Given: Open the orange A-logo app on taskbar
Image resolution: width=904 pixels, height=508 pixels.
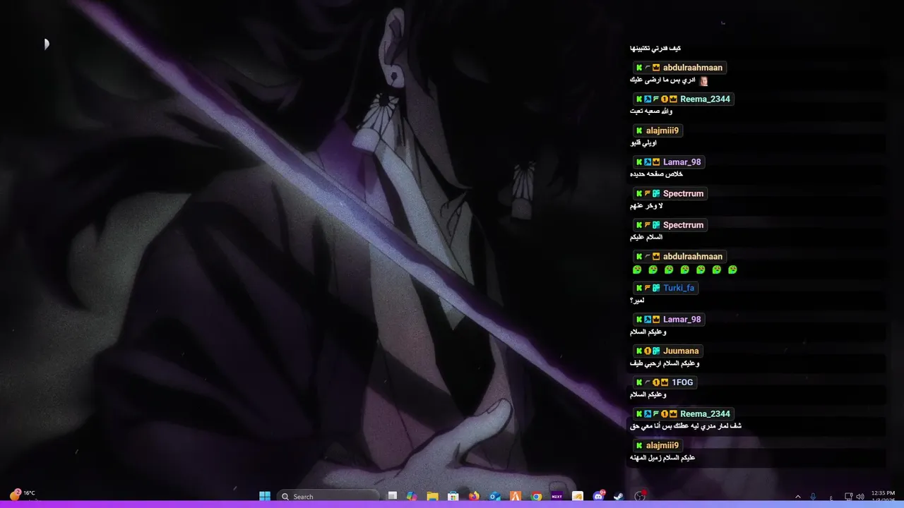Looking at the screenshot, I should click(516, 496).
